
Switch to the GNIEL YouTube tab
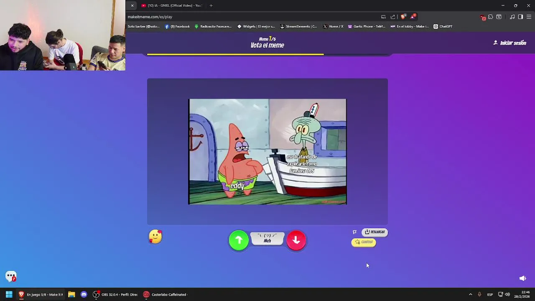pos(171,5)
